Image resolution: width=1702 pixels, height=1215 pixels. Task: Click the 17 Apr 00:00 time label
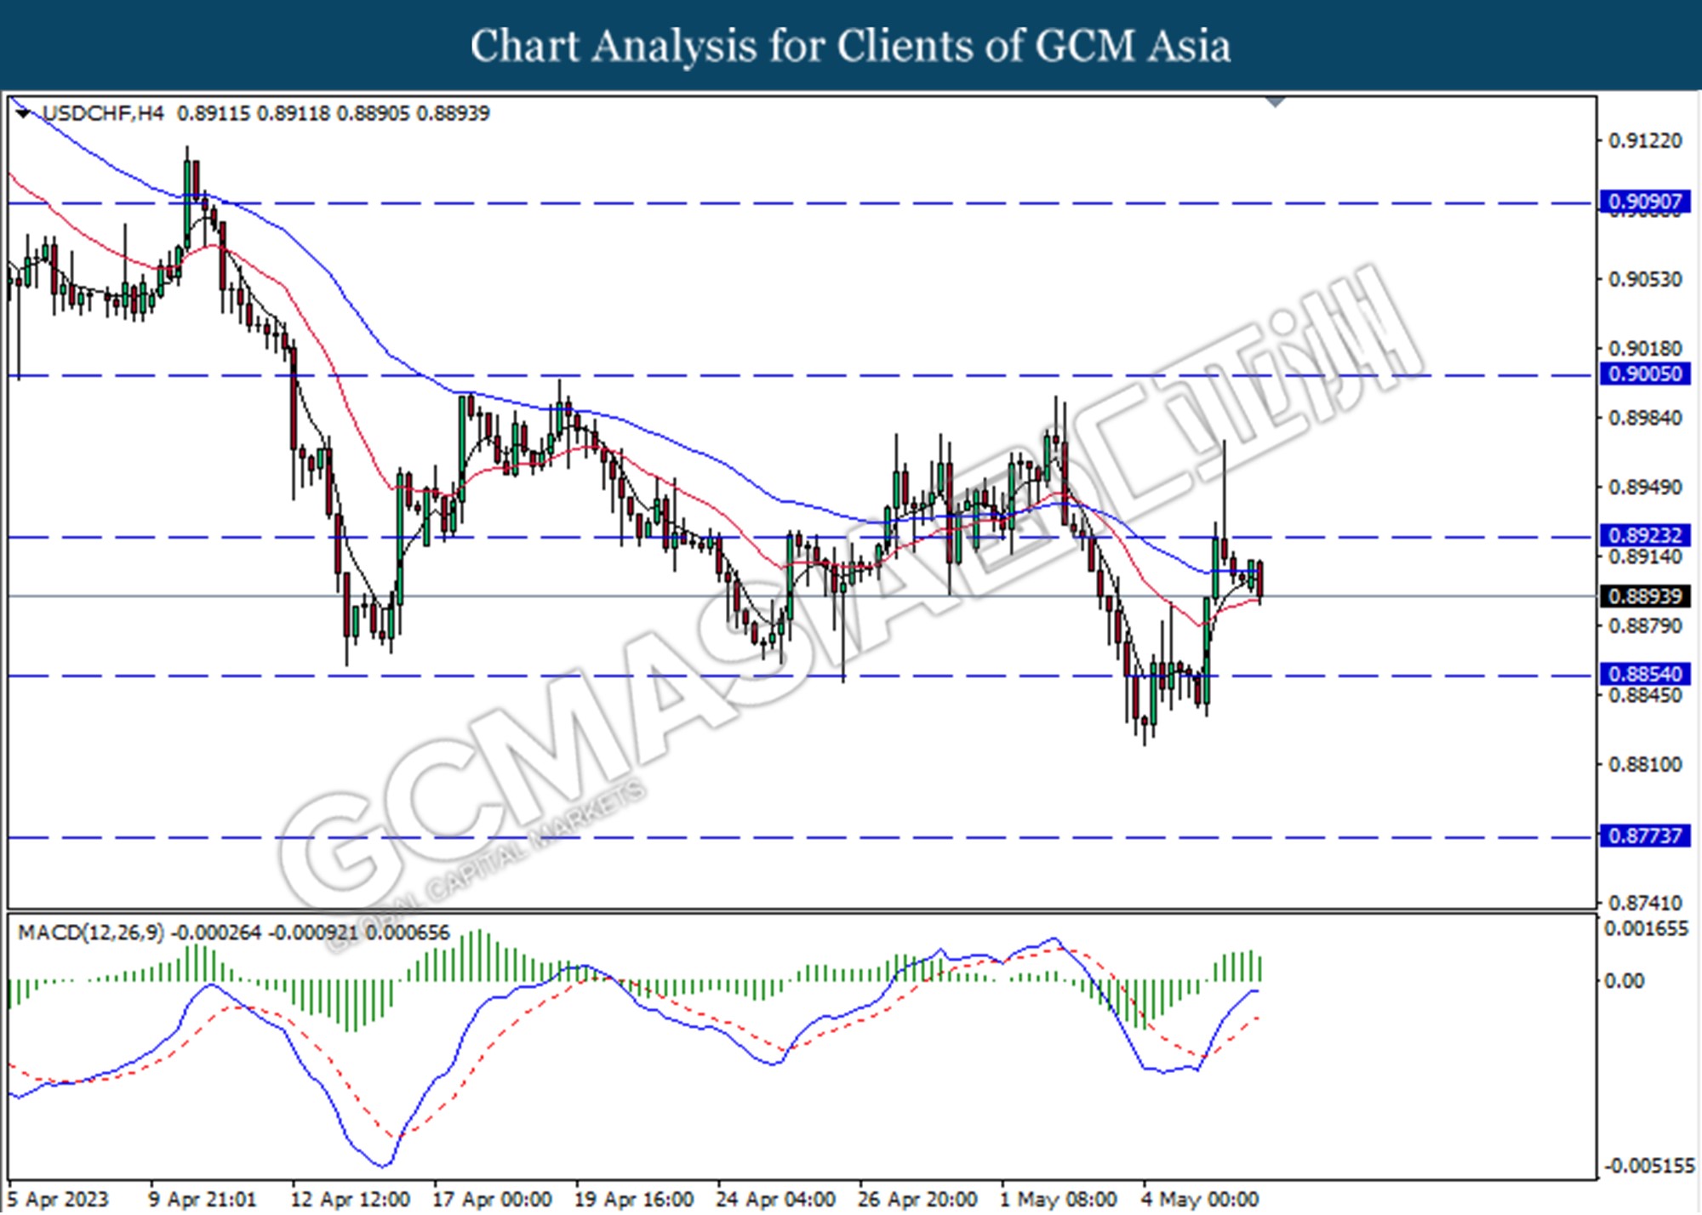[492, 1200]
